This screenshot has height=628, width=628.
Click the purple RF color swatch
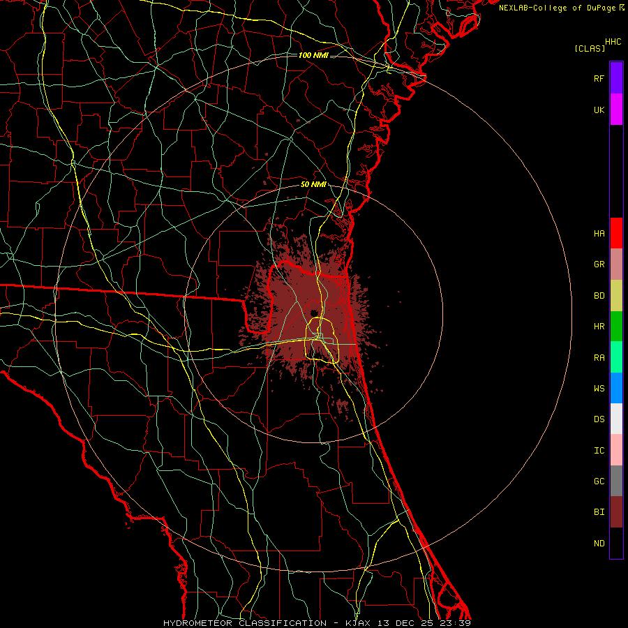click(x=616, y=78)
